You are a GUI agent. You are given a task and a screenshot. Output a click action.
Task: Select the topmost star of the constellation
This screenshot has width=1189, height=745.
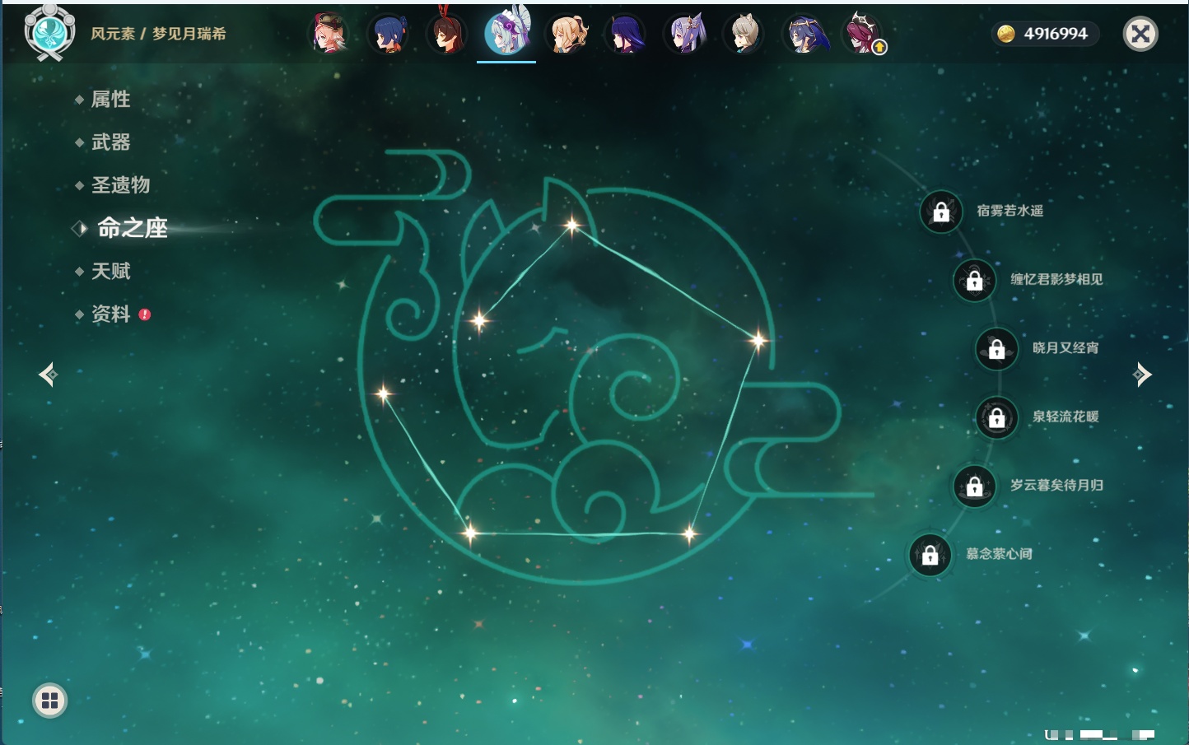coord(571,224)
